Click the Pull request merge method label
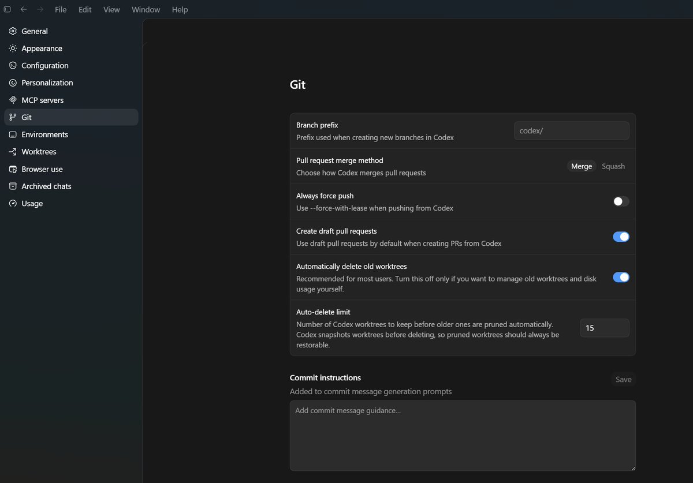The image size is (693, 483). tap(340, 160)
